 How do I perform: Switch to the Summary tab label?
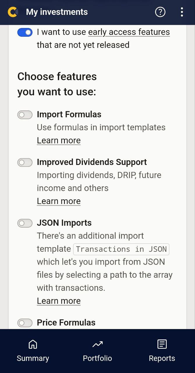(x=33, y=358)
